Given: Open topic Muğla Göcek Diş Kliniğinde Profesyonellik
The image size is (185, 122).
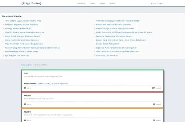Looking at the screenshot, I should tap(124, 32).
